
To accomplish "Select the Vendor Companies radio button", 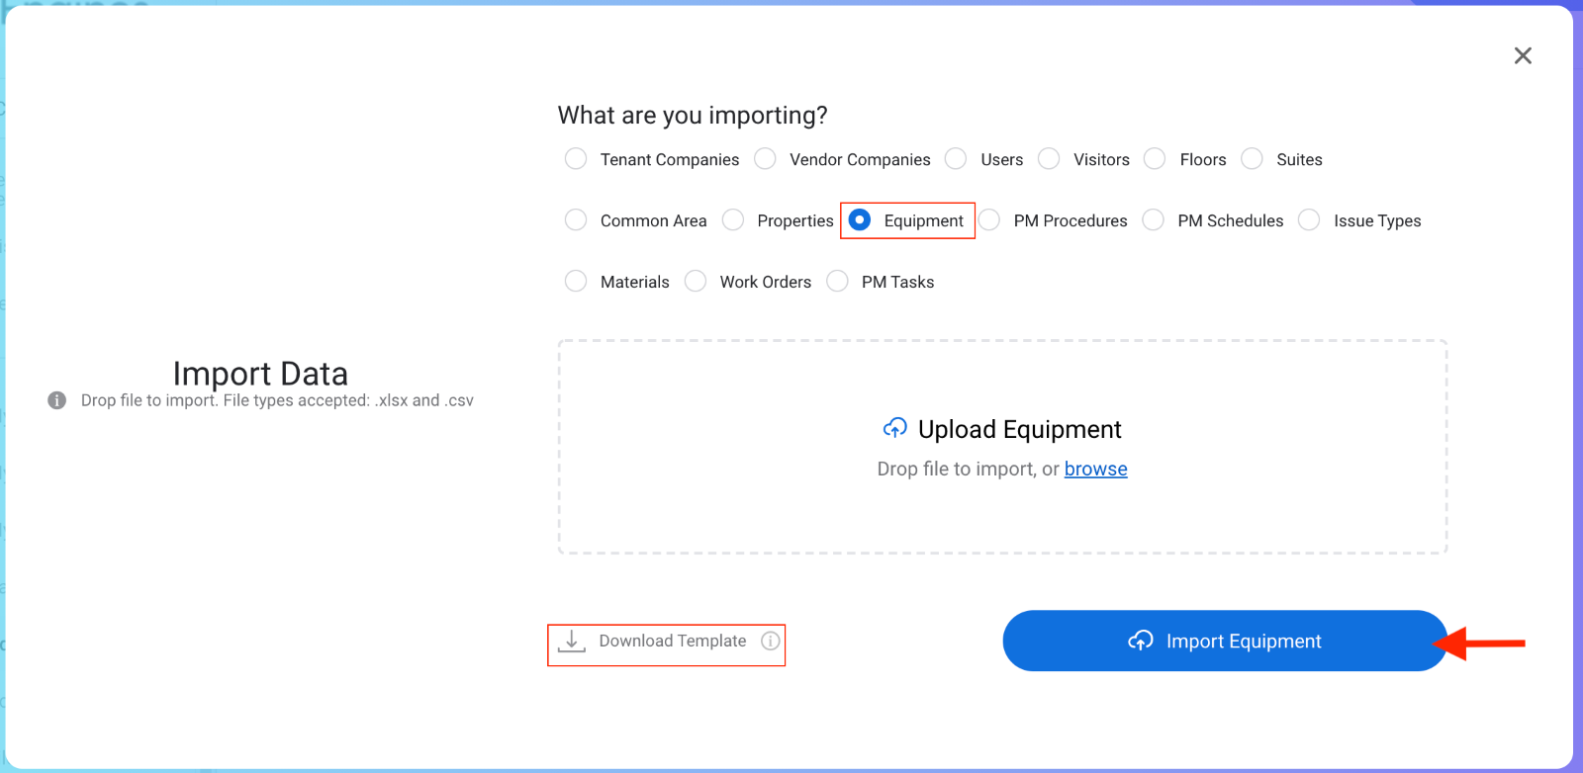I will (x=765, y=159).
